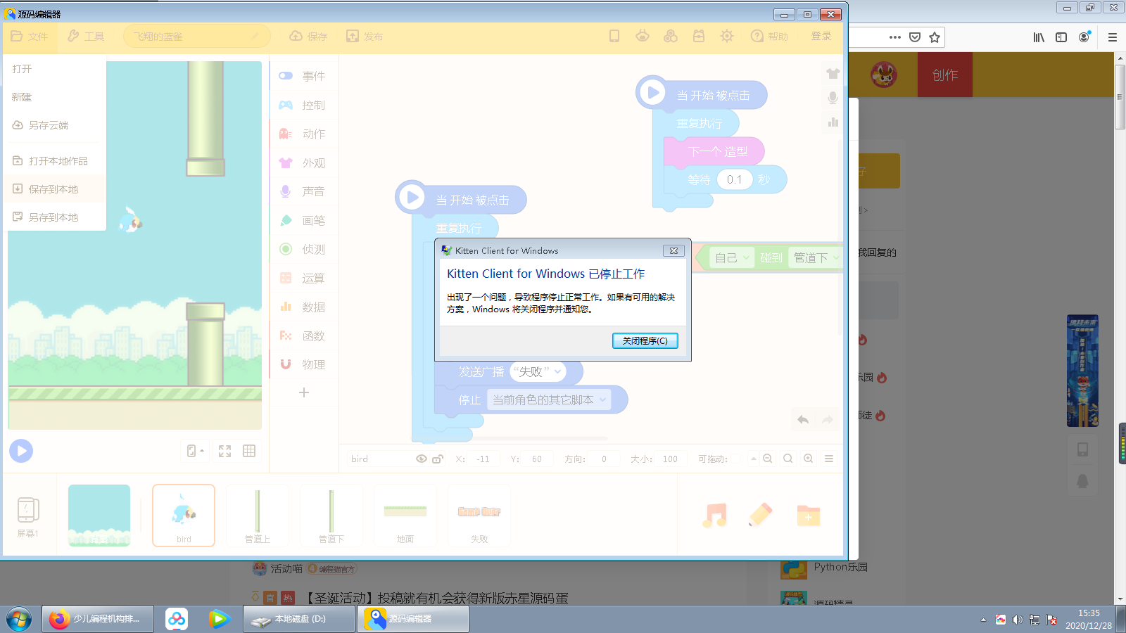Open the 当前角色的其它脚本 stop dropdown

point(548,399)
